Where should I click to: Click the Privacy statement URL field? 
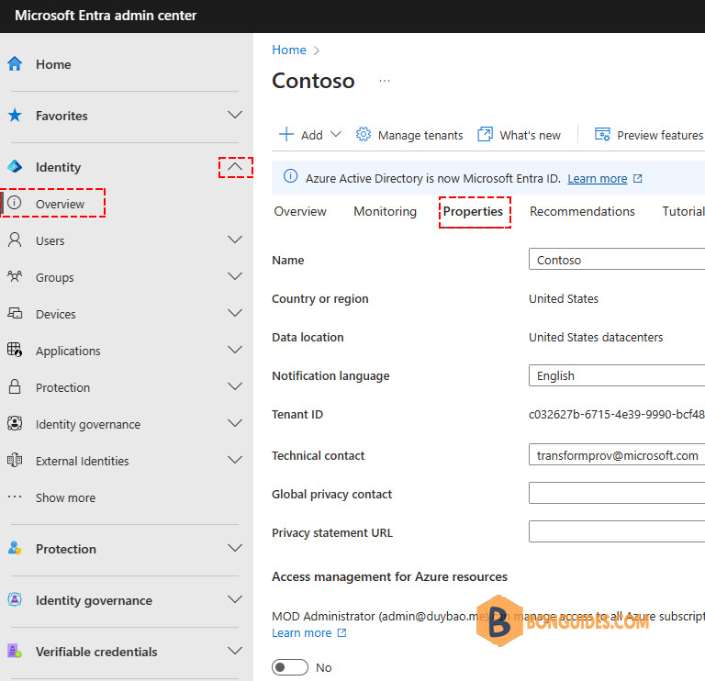point(617,531)
